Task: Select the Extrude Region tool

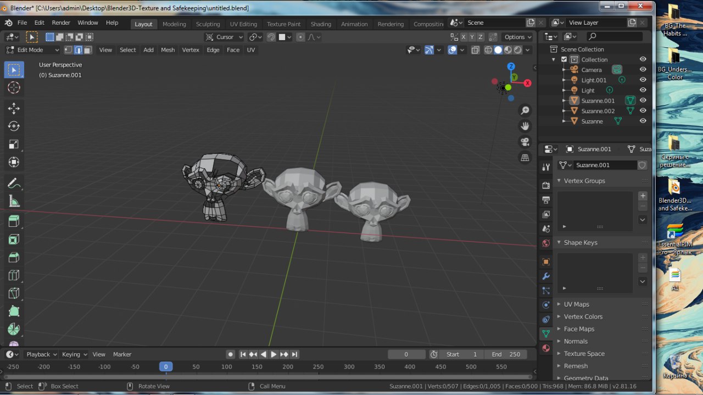Action: pos(14,221)
